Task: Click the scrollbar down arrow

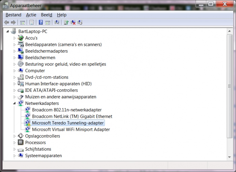Action: tap(229, 157)
